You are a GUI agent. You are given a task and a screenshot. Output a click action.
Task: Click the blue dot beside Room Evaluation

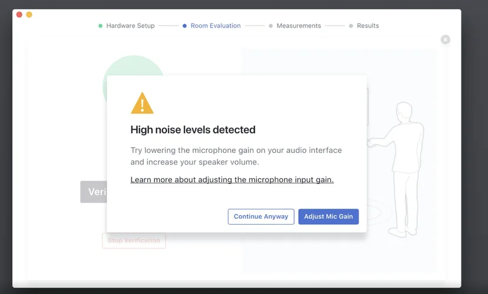[185, 26]
